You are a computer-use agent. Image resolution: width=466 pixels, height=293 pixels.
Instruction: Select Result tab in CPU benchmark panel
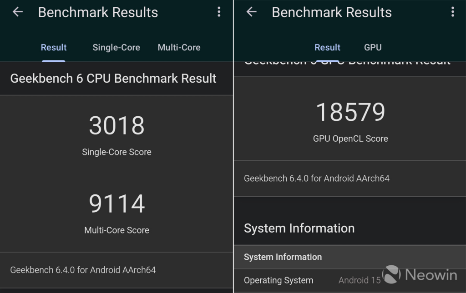54,47
